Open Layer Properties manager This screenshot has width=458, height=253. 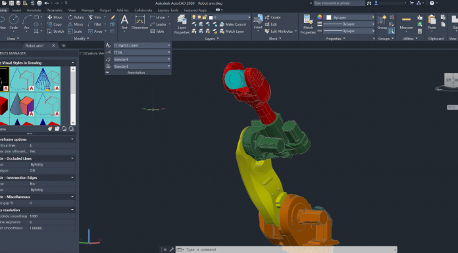pyautogui.click(x=182, y=24)
